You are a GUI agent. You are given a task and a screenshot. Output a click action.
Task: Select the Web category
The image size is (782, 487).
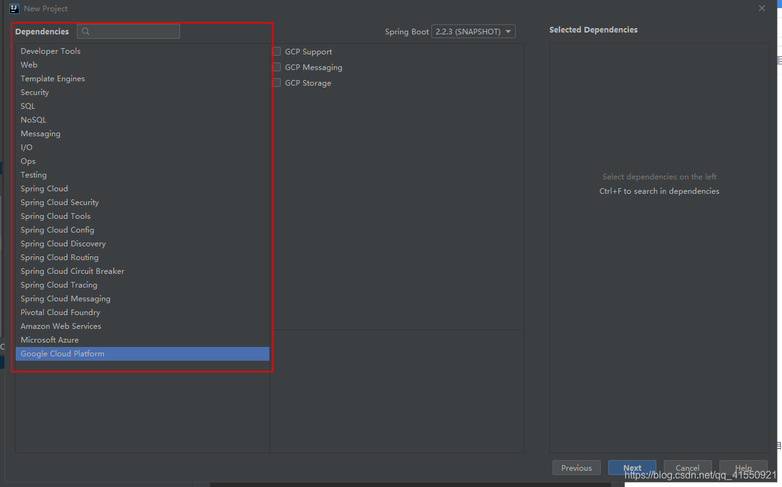click(x=143, y=65)
